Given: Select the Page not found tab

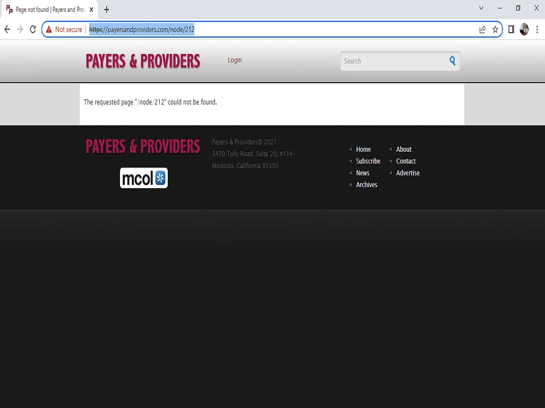Looking at the screenshot, I should (x=50, y=10).
